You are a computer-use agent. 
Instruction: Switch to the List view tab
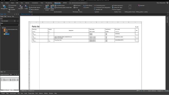click(x=4, y=72)
